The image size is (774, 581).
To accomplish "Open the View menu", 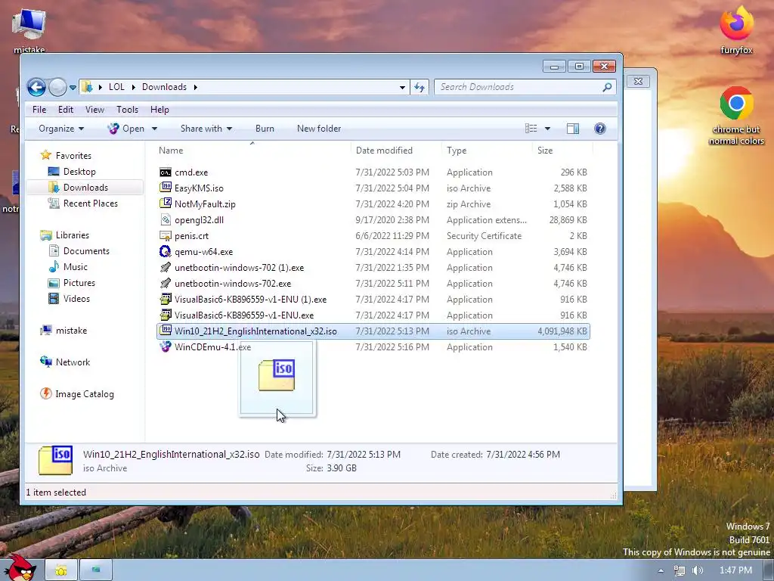I will (94, 110).
